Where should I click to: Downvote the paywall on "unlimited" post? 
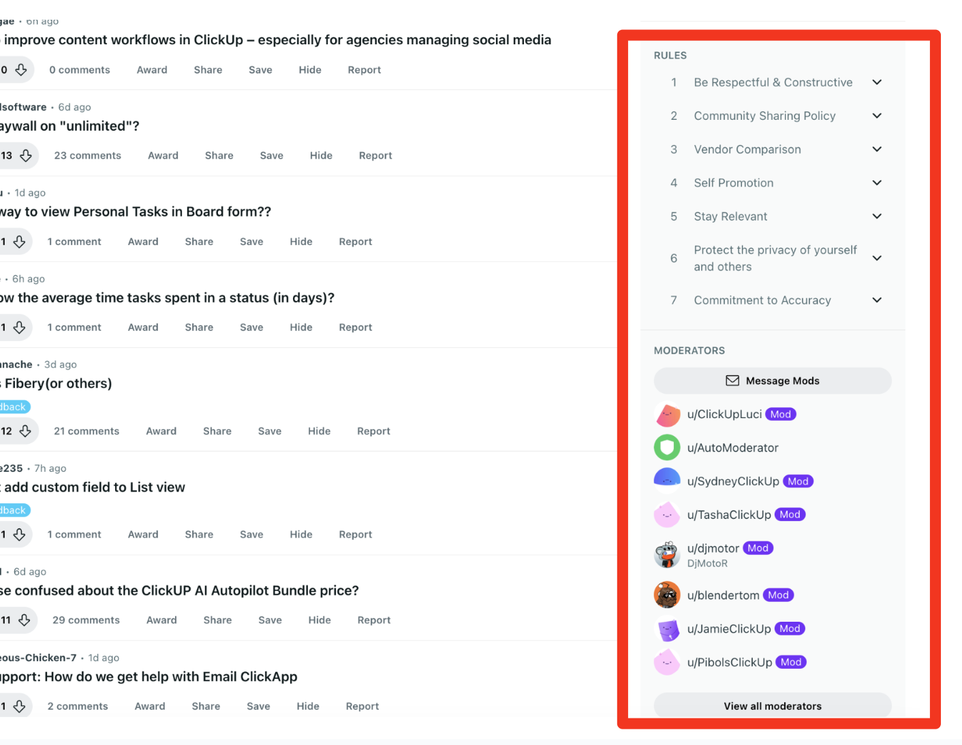[26, 156]
